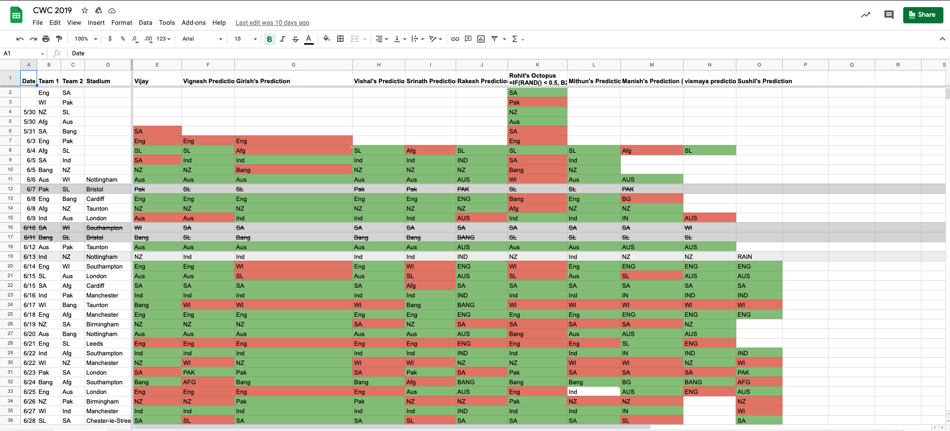Viewport: 950px width, 431px height.
Task: Click the Stadium header cell
Action: [x=108, y=78]
